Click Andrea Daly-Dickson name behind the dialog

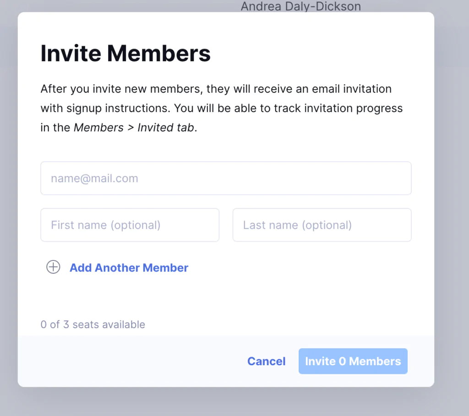tap(300, 6)
